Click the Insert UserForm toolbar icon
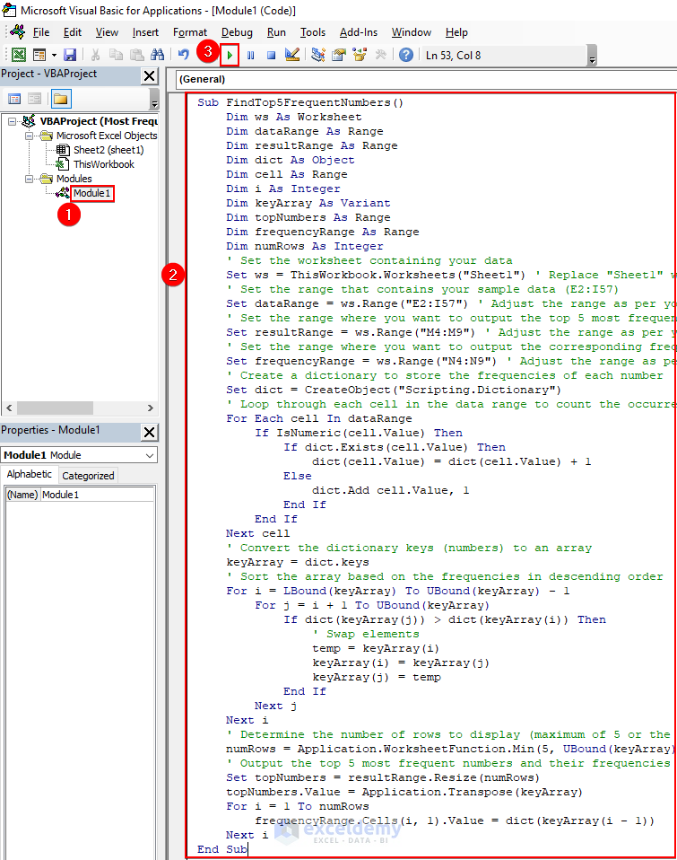Image resolution: width=677 pixels, height=860 pixels. pos(39,55)
